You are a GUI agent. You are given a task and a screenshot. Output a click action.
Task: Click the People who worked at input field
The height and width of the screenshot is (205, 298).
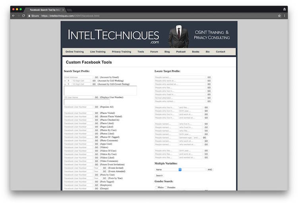[x=180, y=84]
